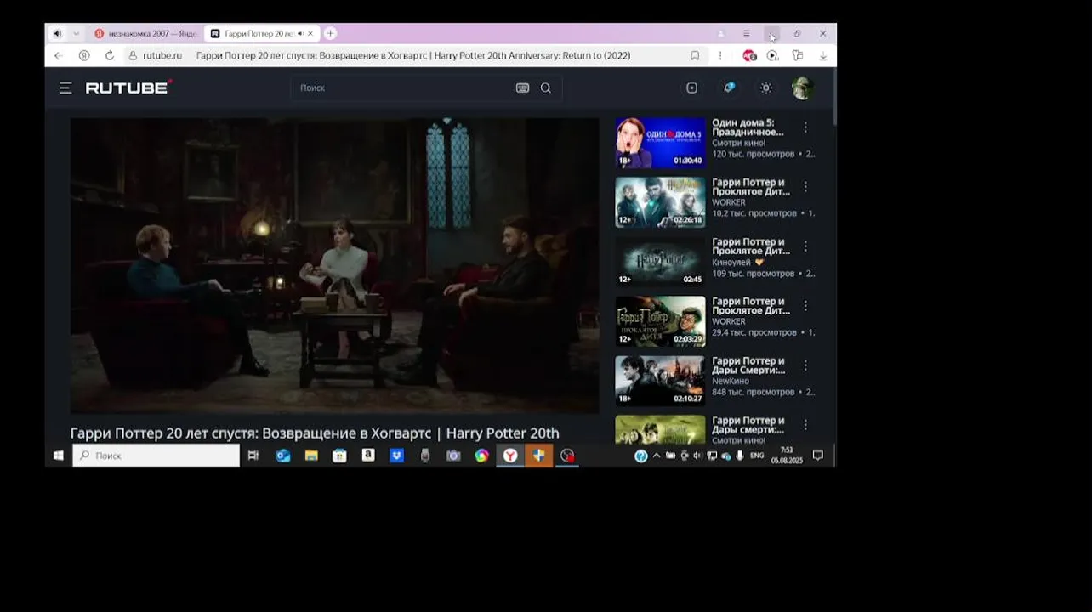Open the RUTUBE hamburger menu
Screen dimensions: 1092x612
pyautogui.click(x=65, y=88)
